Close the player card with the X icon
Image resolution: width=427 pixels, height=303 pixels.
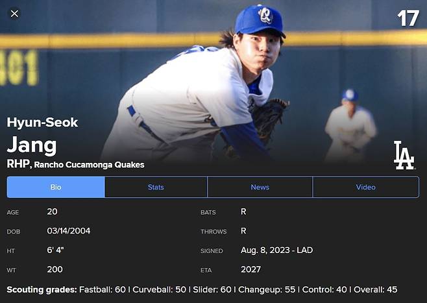tap(14, 14)
